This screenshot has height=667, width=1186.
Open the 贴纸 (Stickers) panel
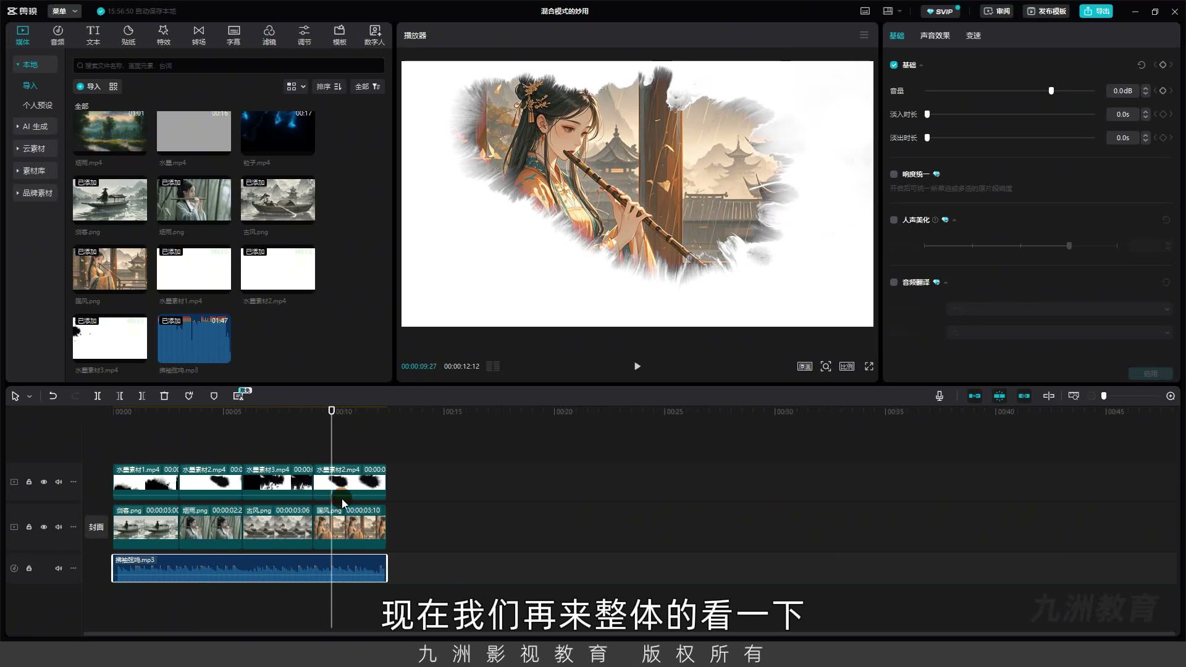click(128, 35)
